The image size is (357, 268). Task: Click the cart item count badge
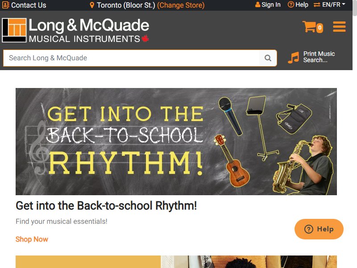[320, 28]
